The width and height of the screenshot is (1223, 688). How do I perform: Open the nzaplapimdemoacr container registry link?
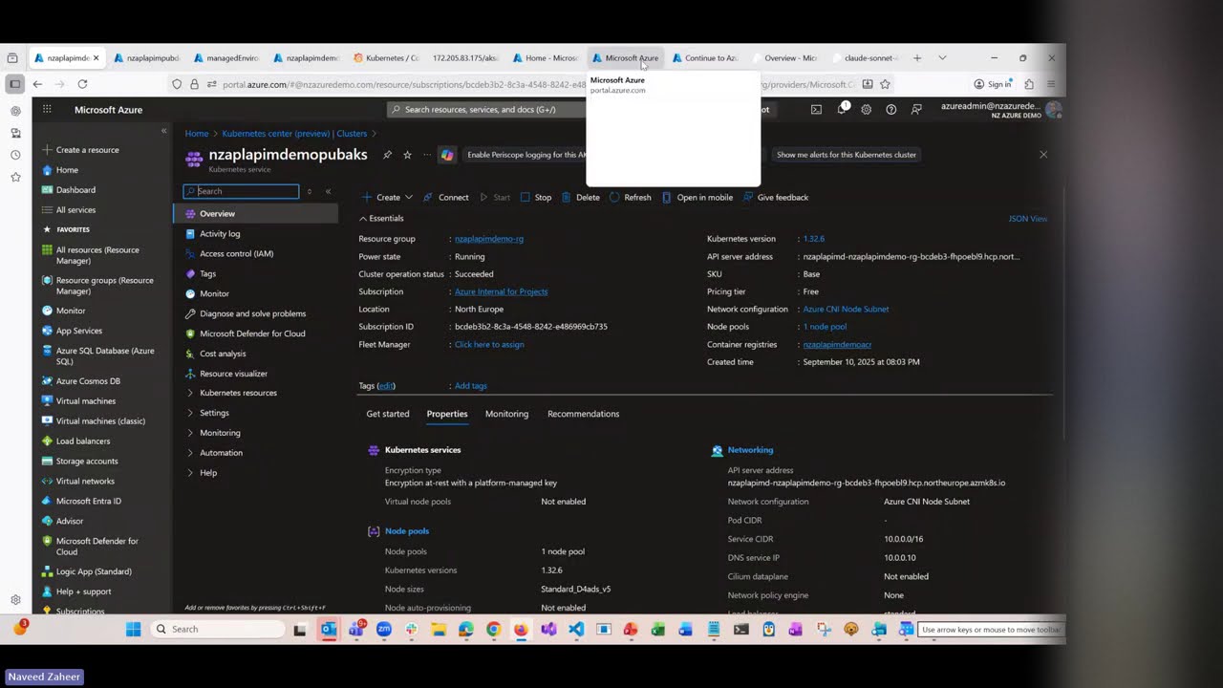[837, 344]
